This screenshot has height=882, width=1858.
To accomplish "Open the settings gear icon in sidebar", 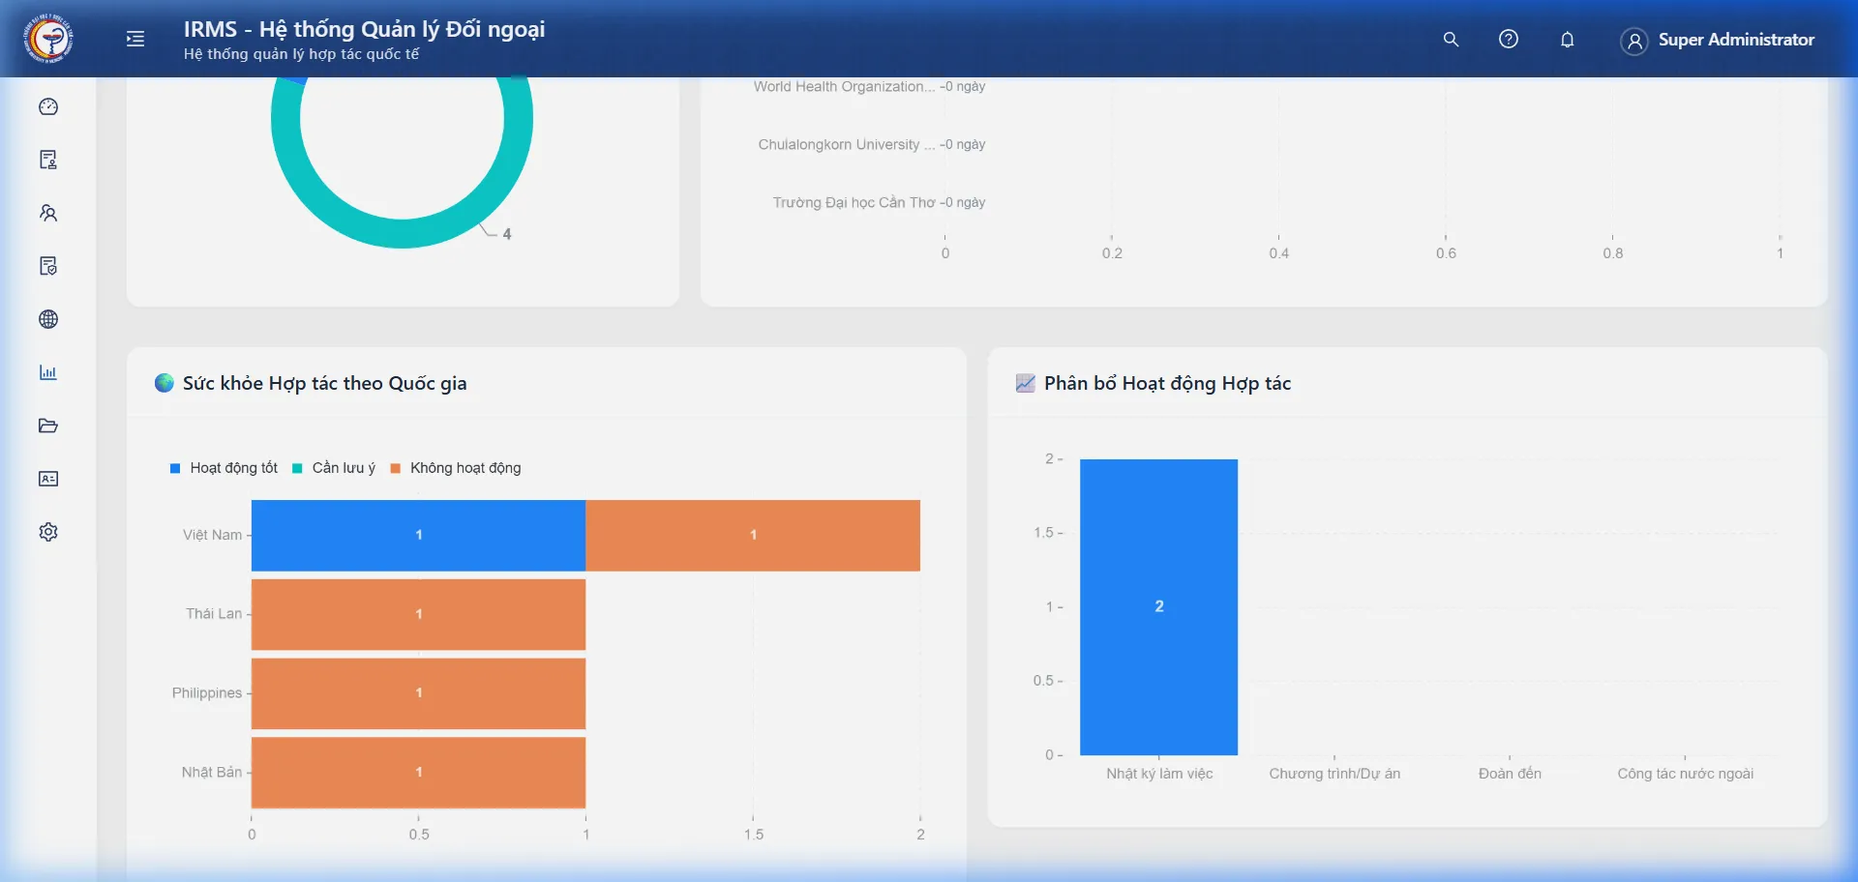I will click(x=48, y=533).
